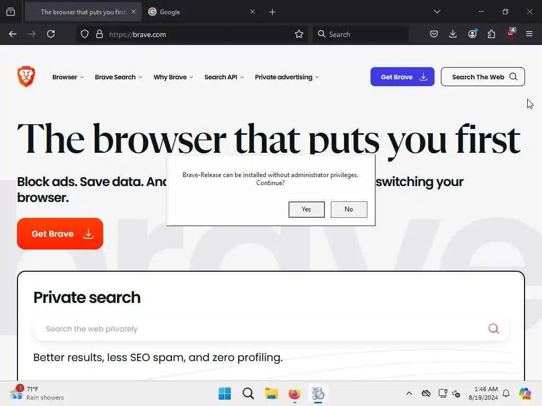Click No in the install dialog
The image size is (542, 406).
(x=349, y=209)
